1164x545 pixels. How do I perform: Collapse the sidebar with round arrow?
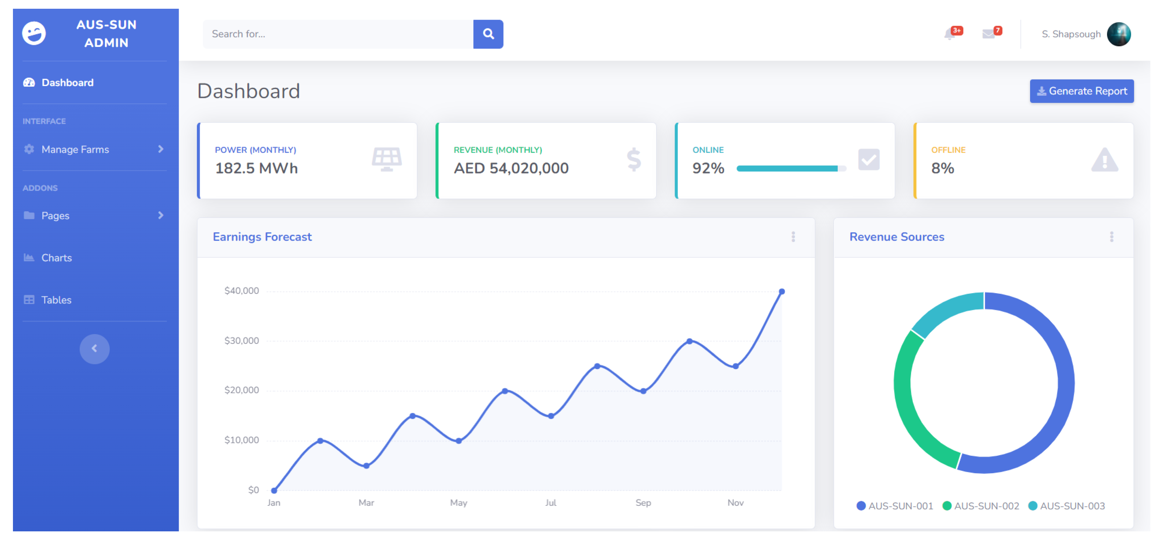[94, 348]
